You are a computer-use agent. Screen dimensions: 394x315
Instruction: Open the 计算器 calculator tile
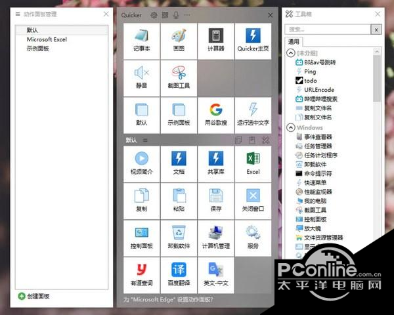[x=216, y=41]
